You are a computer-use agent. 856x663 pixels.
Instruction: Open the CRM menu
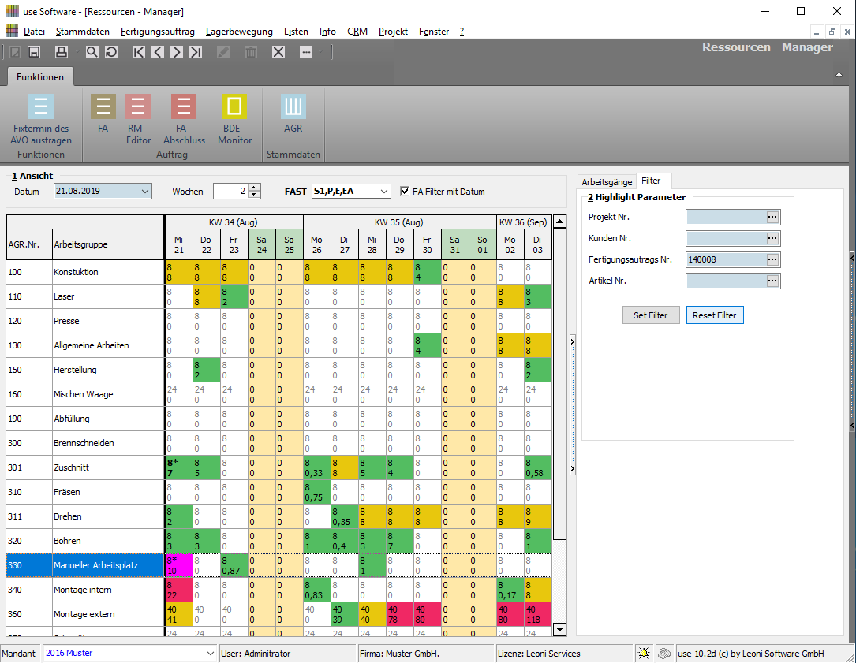pyautogui.click(x=357, y=32)
